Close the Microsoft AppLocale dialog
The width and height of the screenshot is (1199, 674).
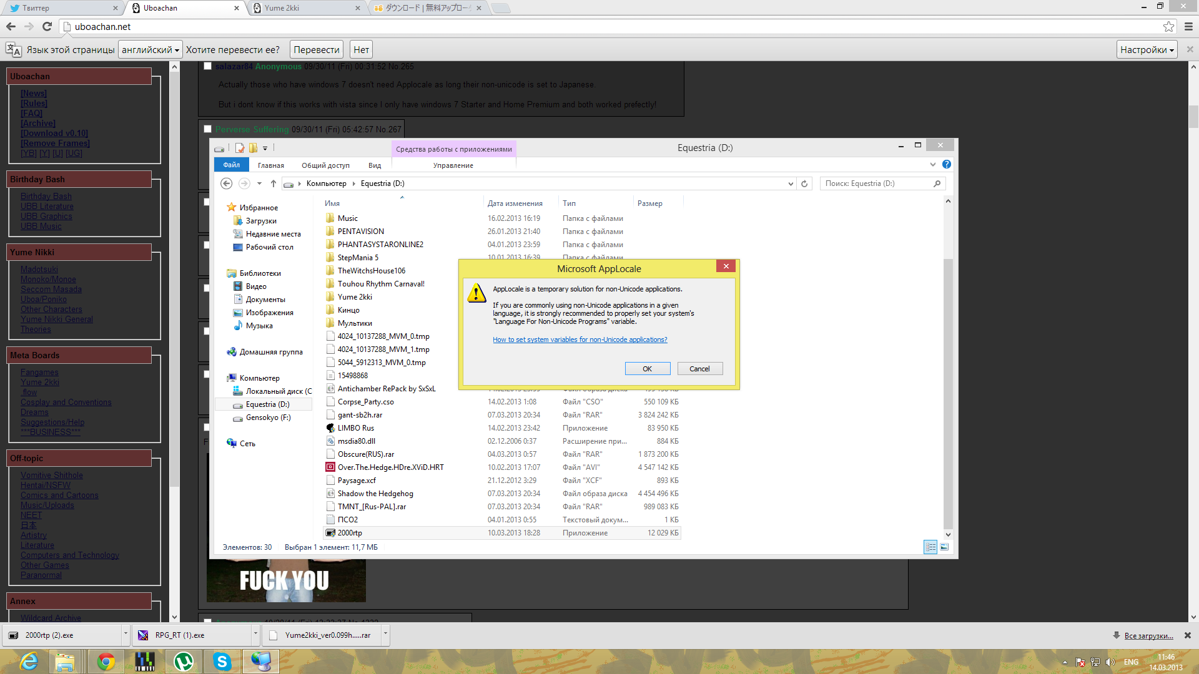point(726,266)
